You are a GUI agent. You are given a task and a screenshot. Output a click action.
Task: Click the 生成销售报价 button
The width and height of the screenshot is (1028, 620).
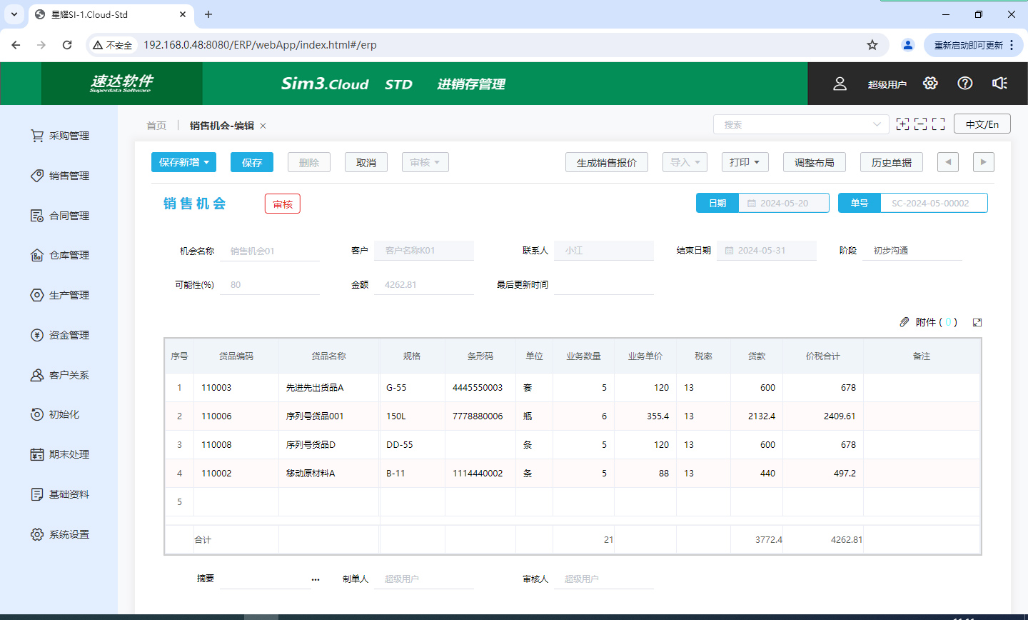point(606,162)
